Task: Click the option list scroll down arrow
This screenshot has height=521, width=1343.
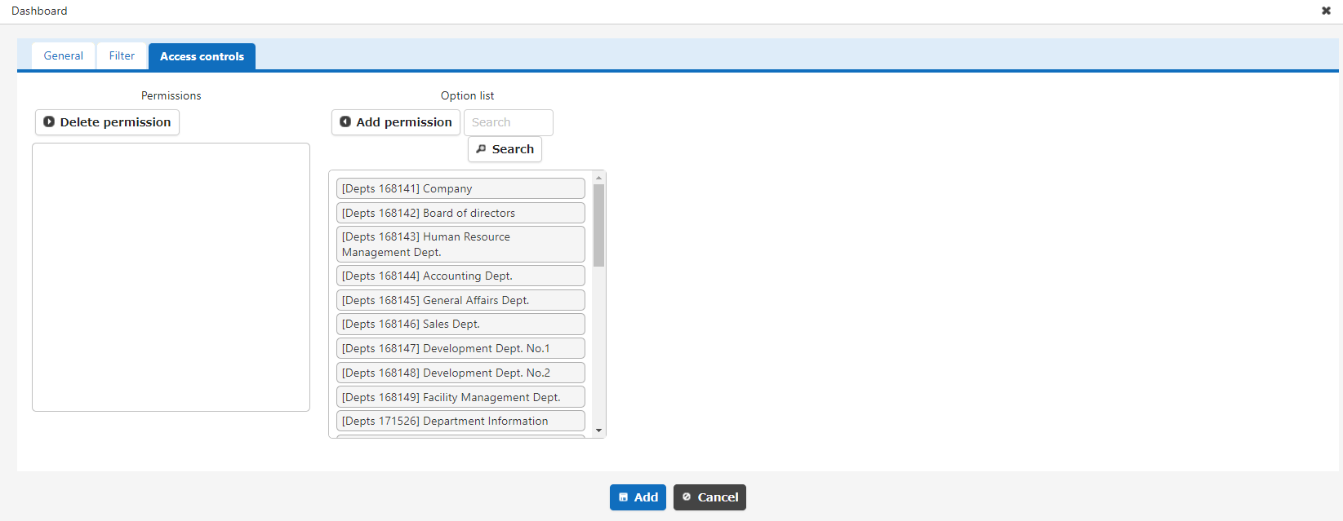Action: pyautogui.click(x=598, y=430)
